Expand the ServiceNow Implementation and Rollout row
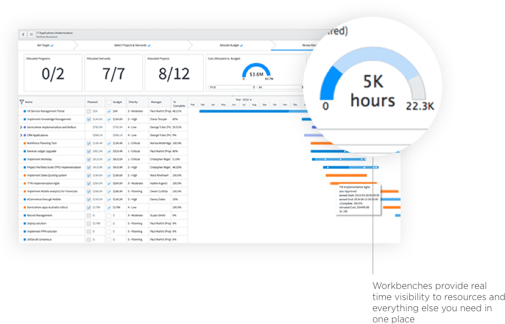505x324 pixels. click(x=21, y=127)
